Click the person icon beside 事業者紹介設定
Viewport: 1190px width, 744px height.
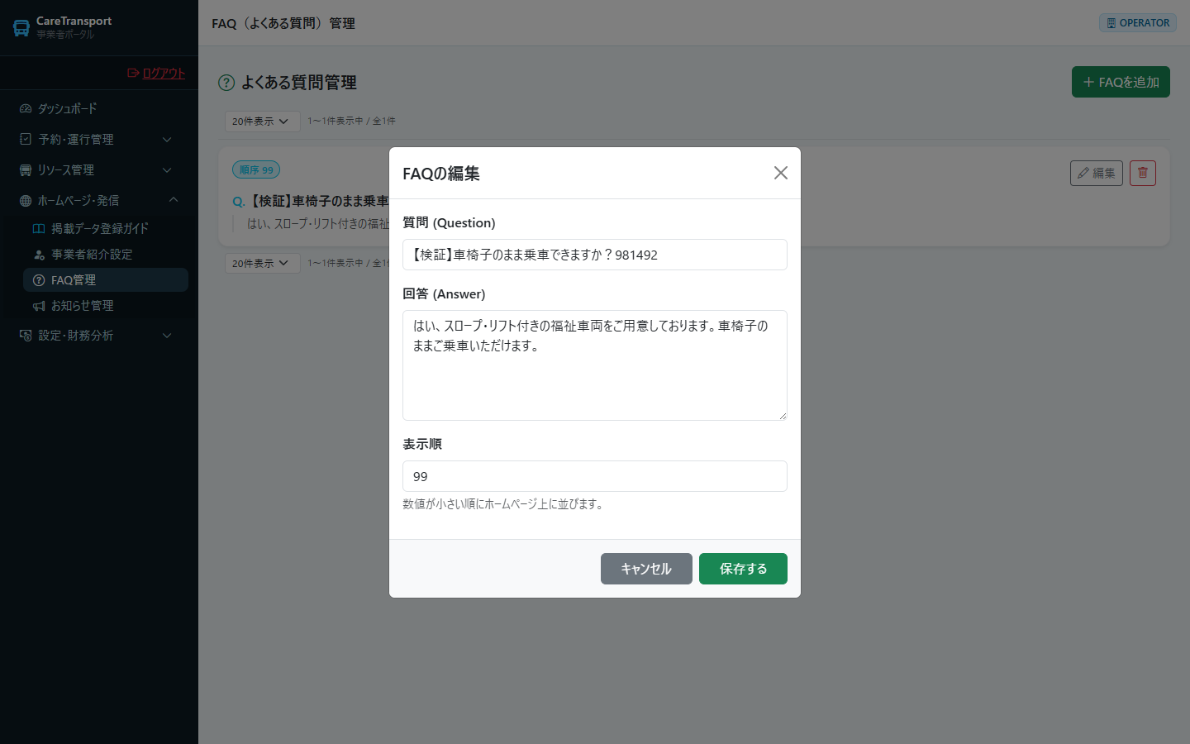tap(39, 254)
